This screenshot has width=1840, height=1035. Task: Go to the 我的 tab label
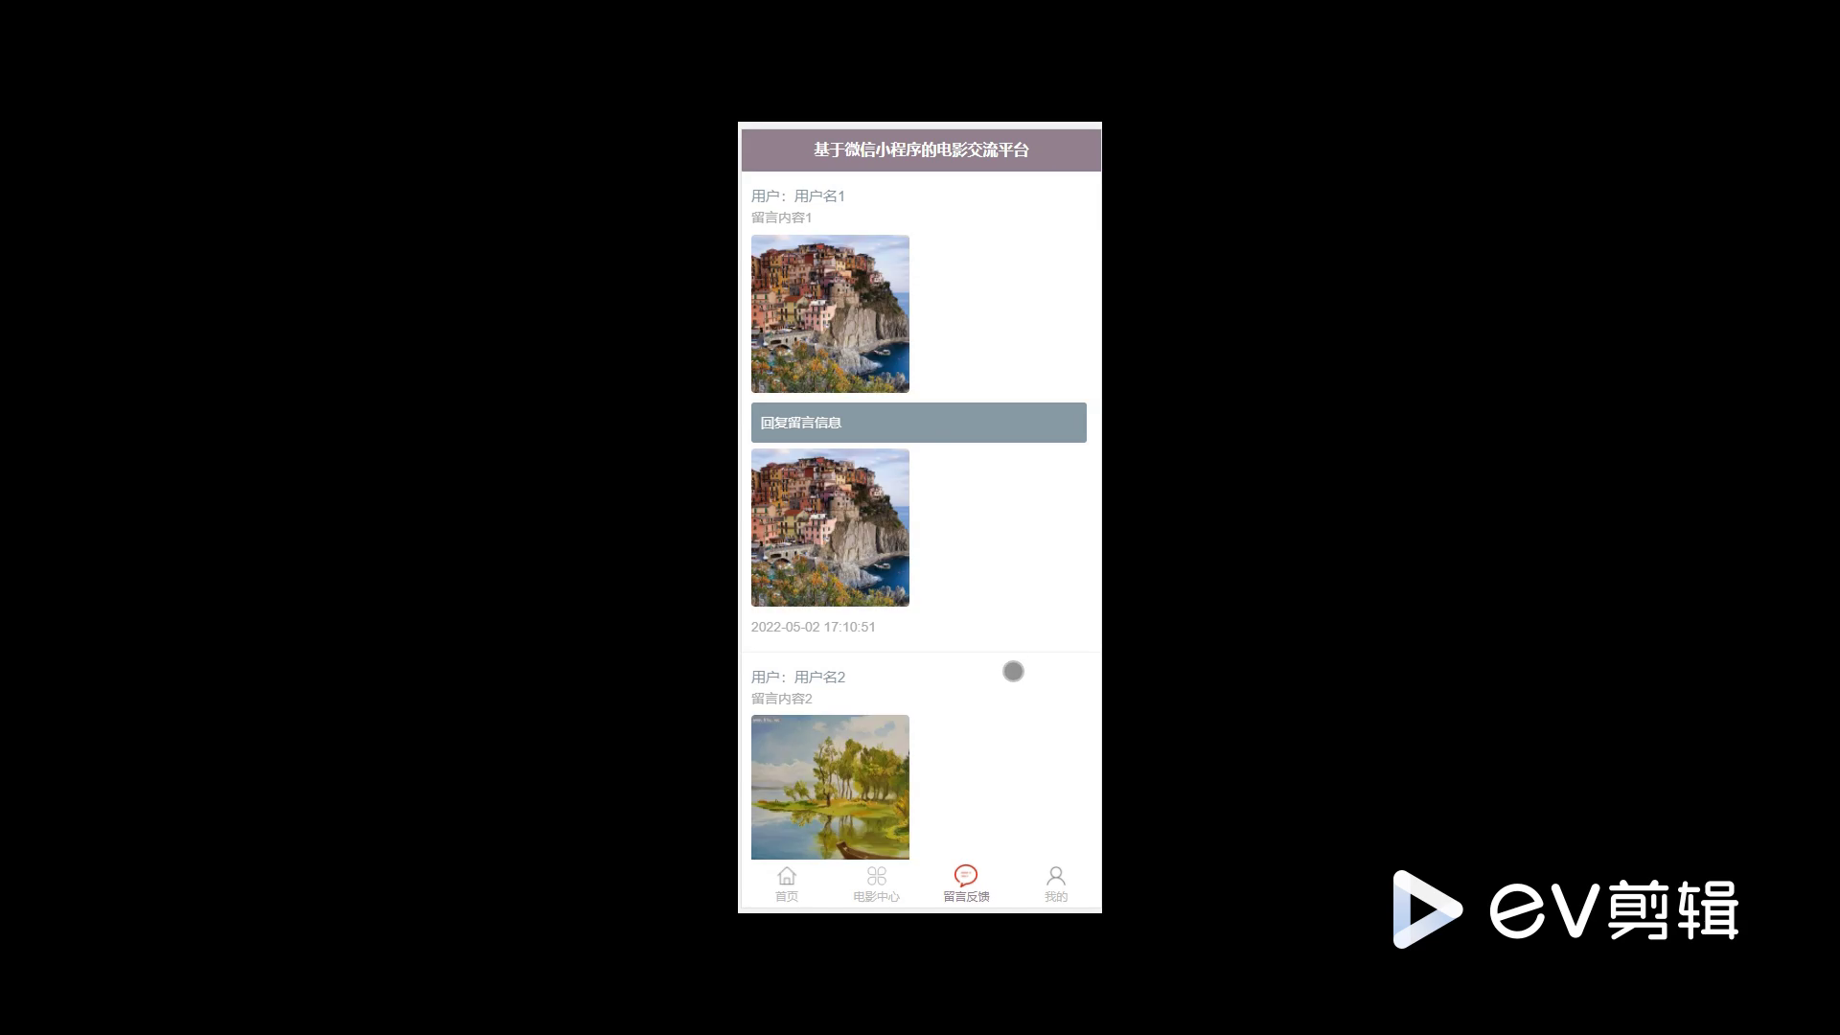point(1055,897)
